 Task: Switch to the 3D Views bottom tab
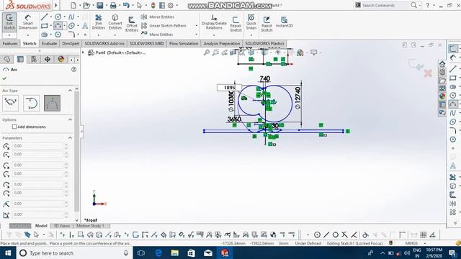[62, 226]
